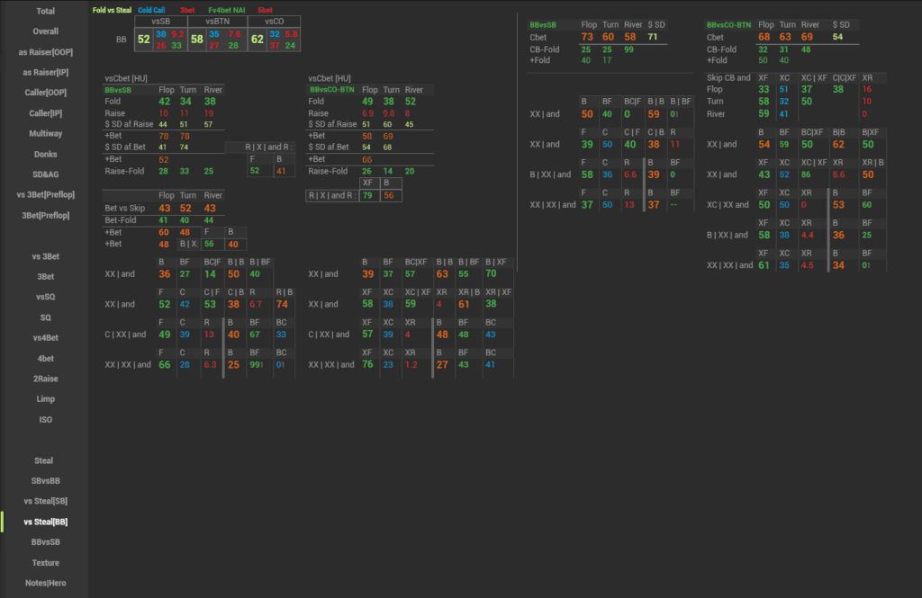Switch to the Overall tab

[x=45, y=31]
